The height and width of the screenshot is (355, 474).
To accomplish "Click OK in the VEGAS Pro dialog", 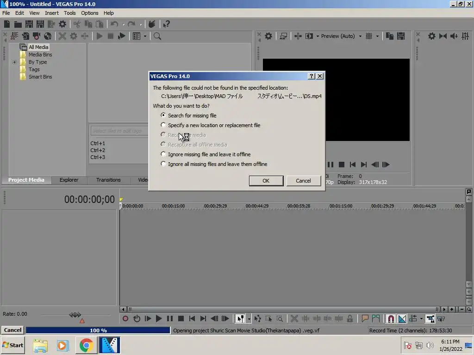I will [266, 181].
